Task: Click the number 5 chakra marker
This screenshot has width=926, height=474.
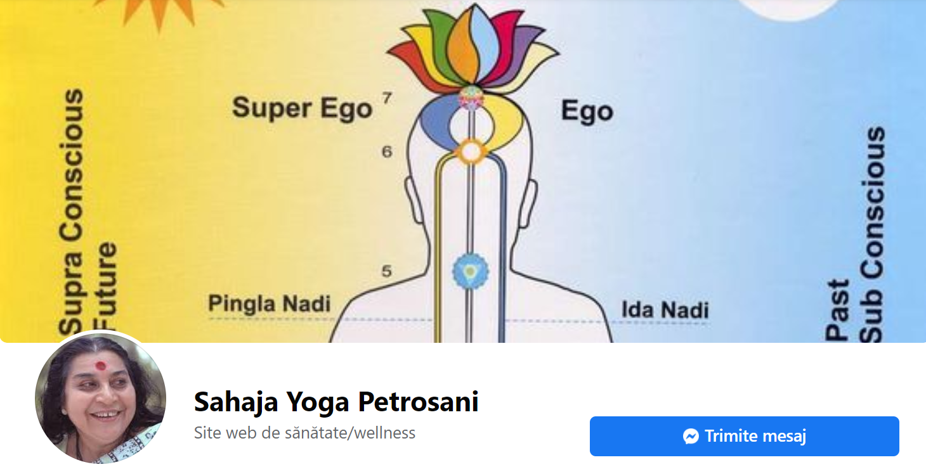Action: [x=386, y=271]
